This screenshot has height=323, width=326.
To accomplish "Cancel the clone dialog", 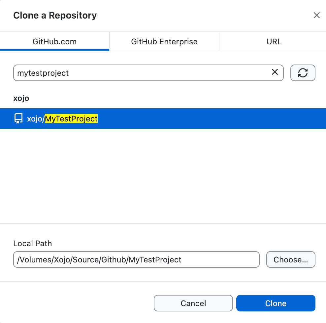I will [x=193, y=303].
